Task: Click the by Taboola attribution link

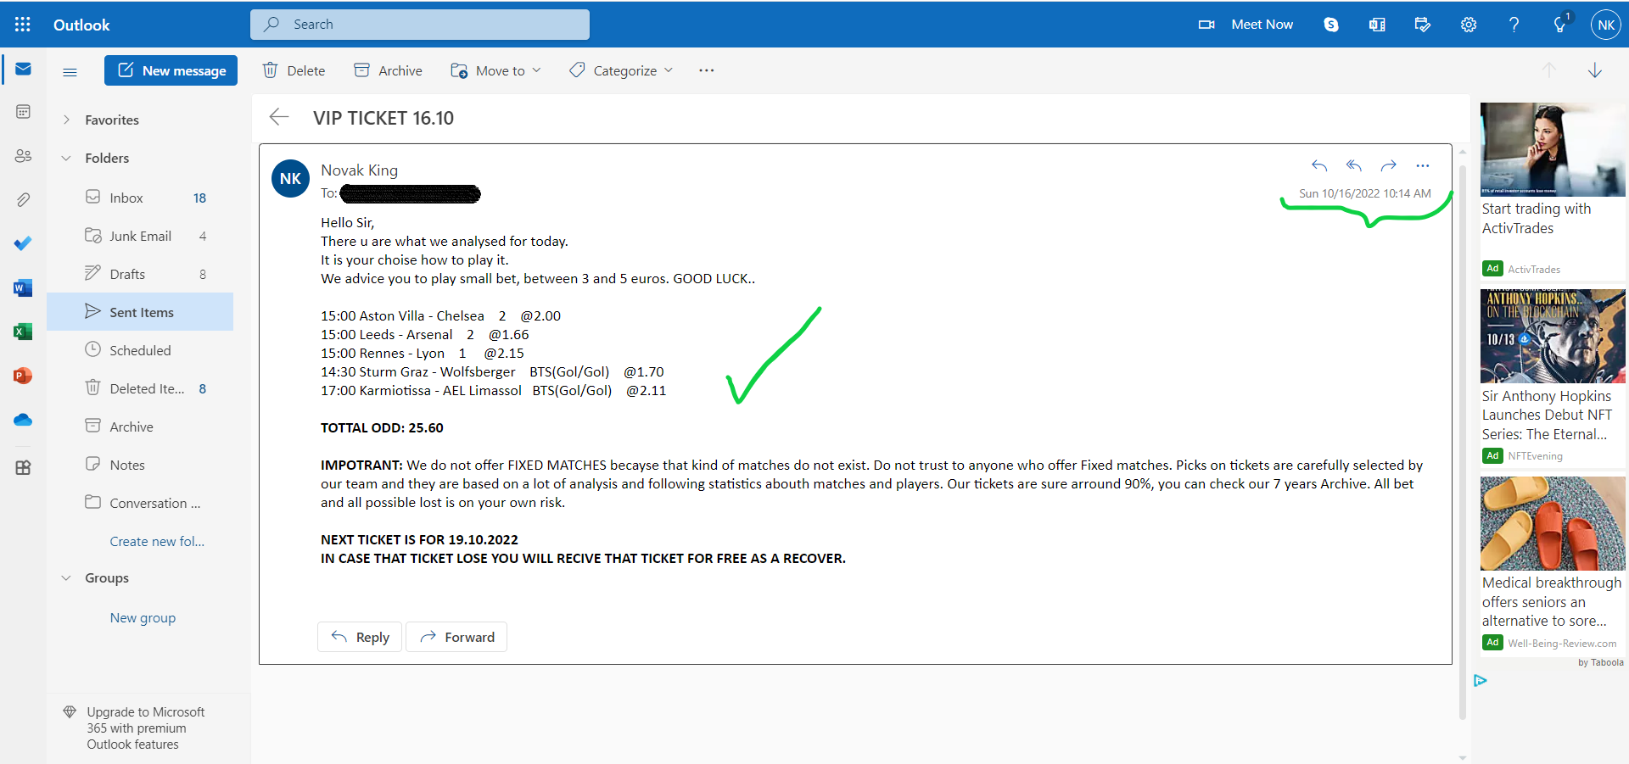Action: pyautogui.click(x=1601, y=663)
